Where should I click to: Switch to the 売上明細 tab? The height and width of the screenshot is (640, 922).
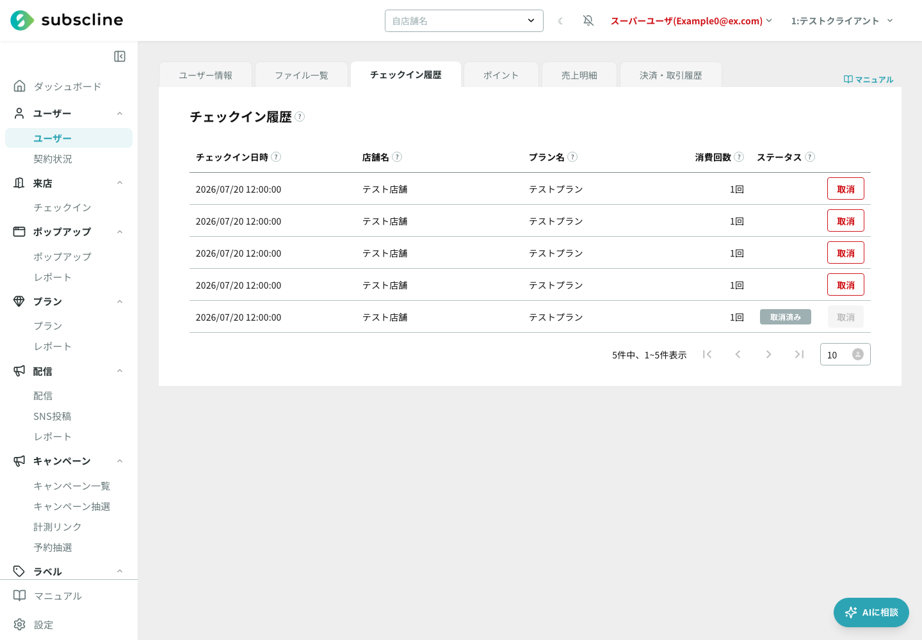[x=579, y=75]
